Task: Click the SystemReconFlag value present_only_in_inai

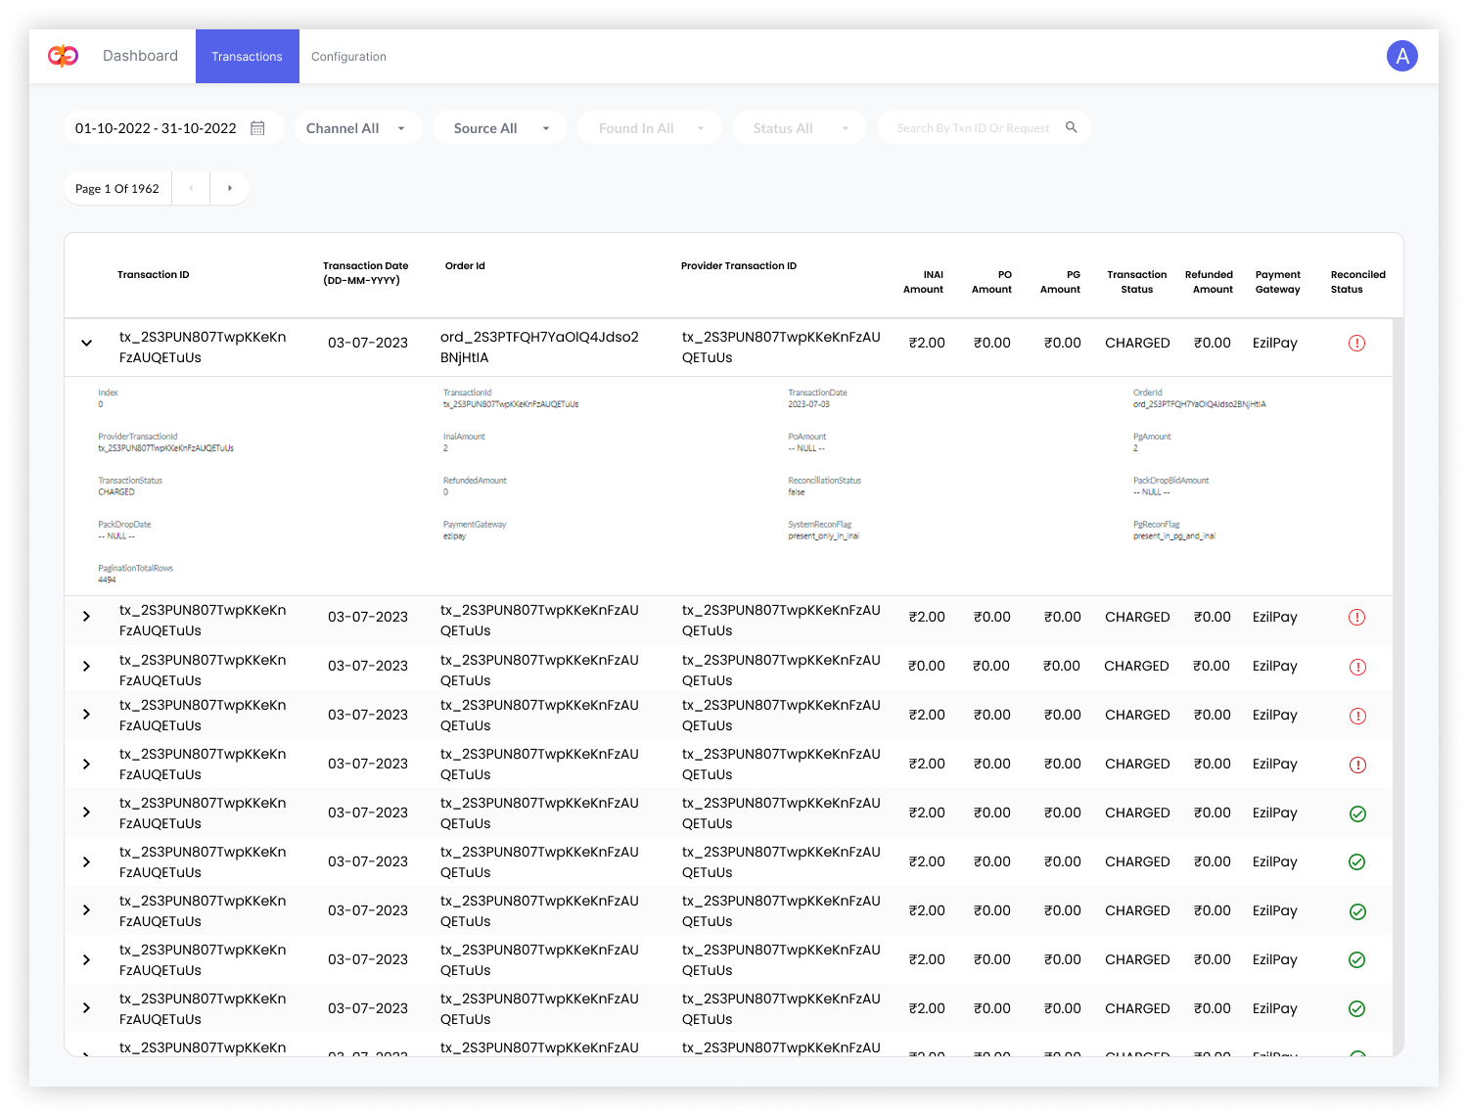Action: 824,536
